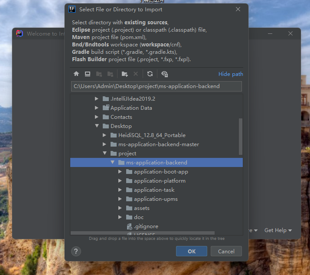Open the Get Help dropdown

click(x=278, y=230)
